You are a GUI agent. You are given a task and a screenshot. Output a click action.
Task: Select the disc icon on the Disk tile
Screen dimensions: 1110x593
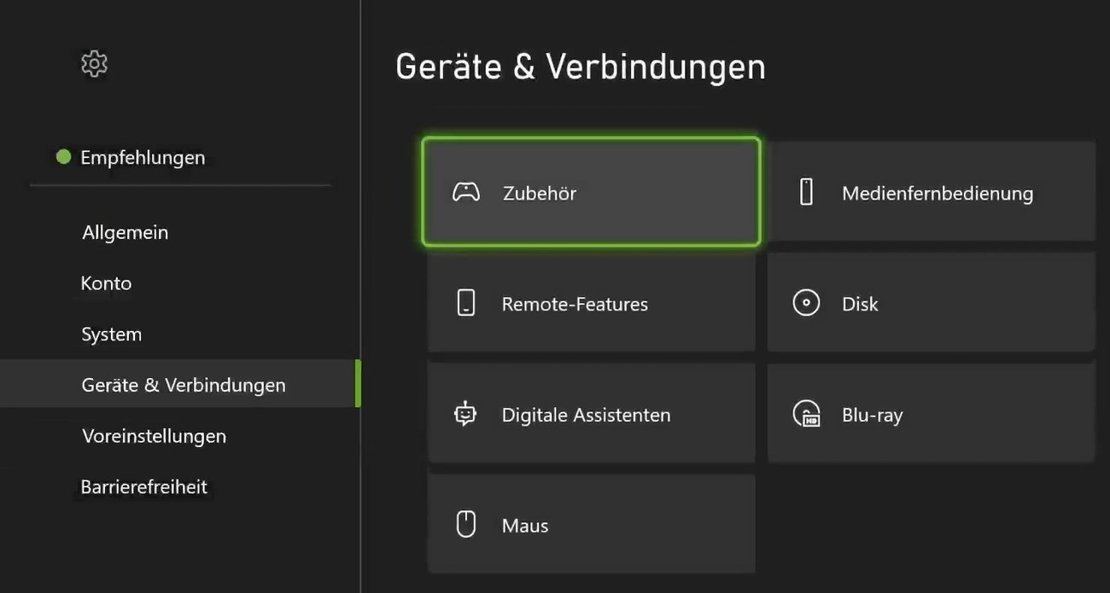[x=804, y=302]
